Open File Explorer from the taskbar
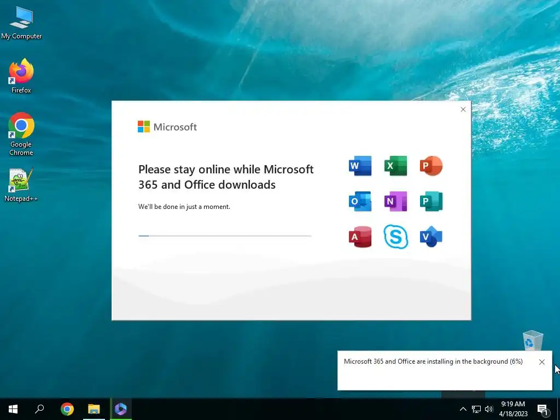 tap(94, 409)
